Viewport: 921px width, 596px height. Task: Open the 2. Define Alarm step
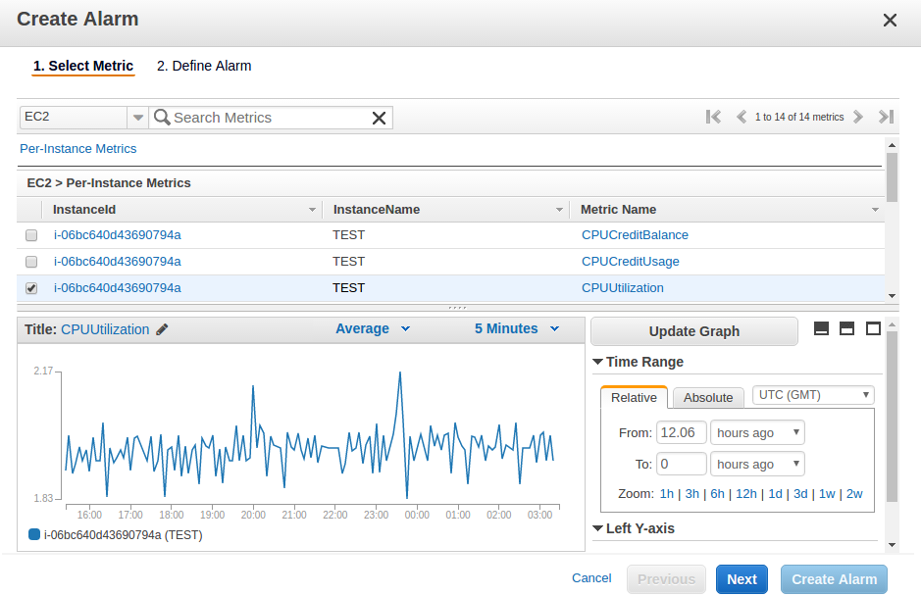pos(204,67)
